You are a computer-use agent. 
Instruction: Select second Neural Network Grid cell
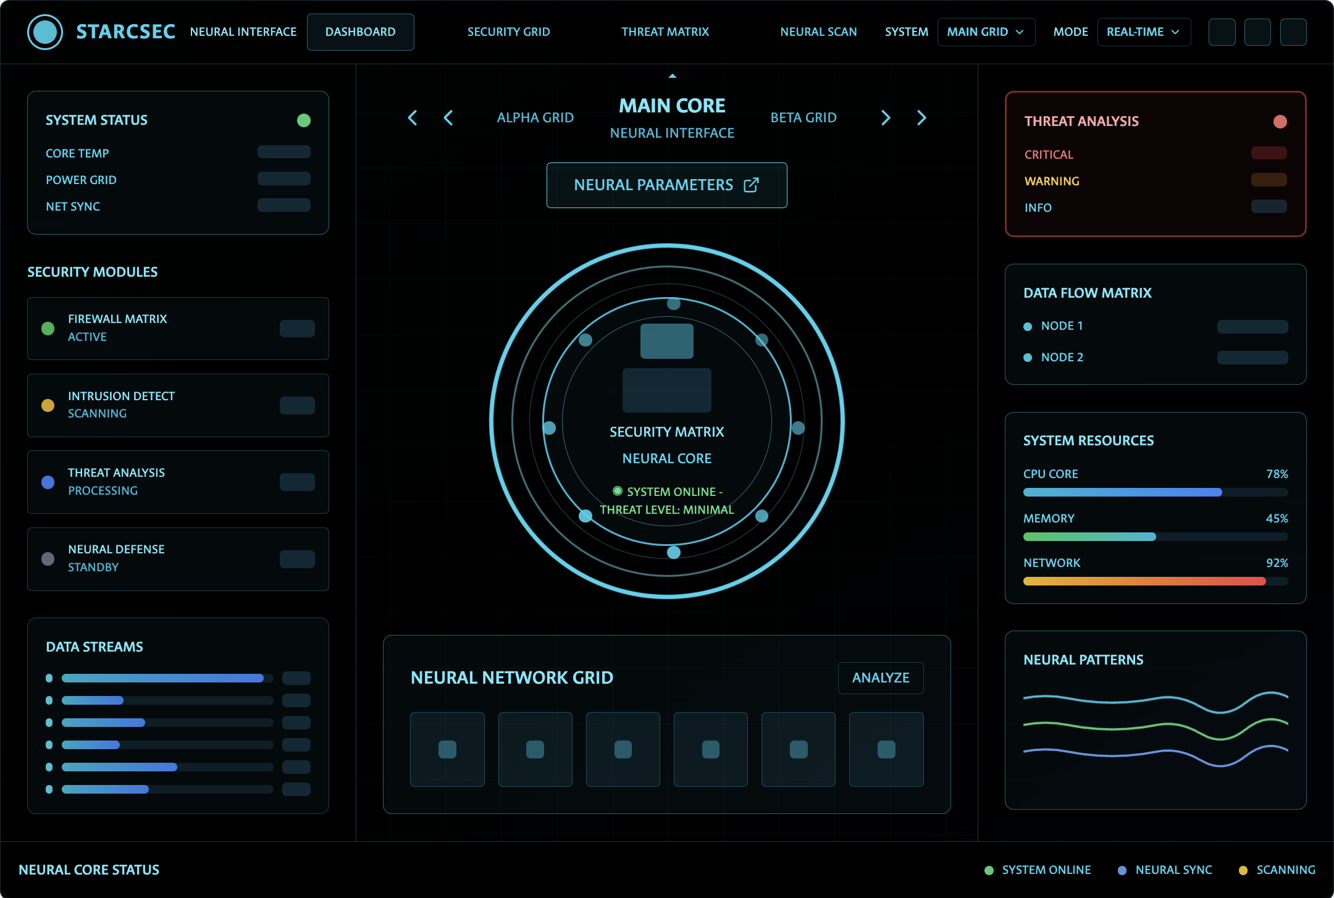tap(535, 749)
